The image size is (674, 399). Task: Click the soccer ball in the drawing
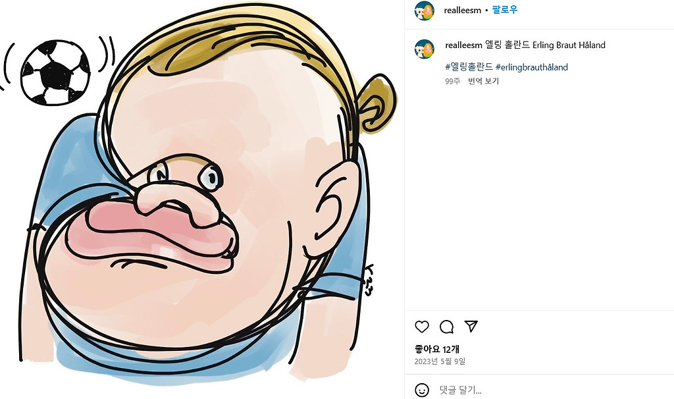coord(55,72)
